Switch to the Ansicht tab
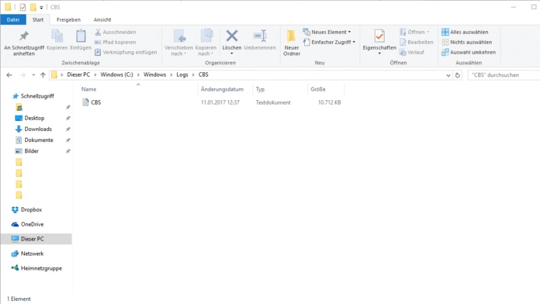Screen dimensions: 540x304 [x=103, y=20]
